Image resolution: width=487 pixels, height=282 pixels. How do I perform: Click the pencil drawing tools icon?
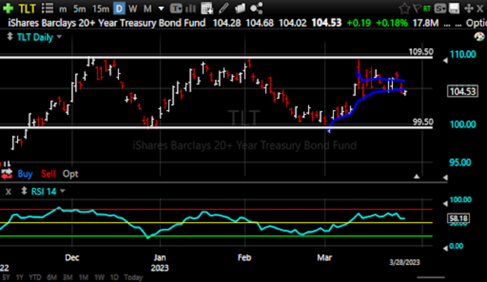(224, 9)
